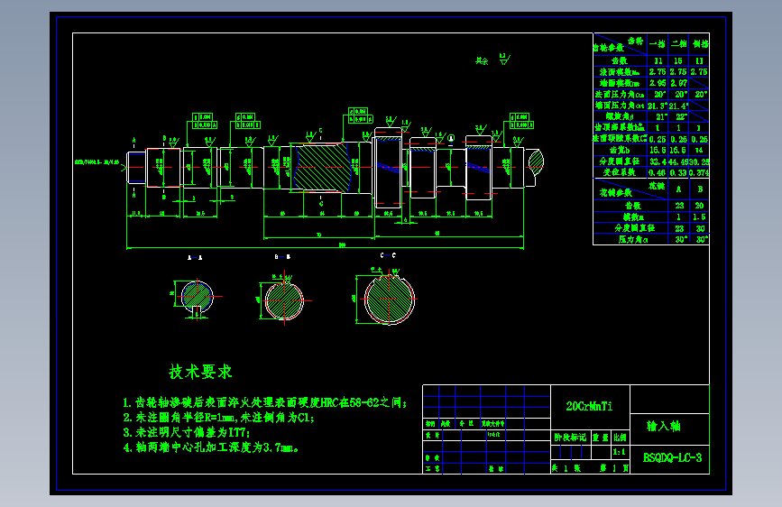
Task: Click the 2.95 transverse module value
Action: click(658, 83)
